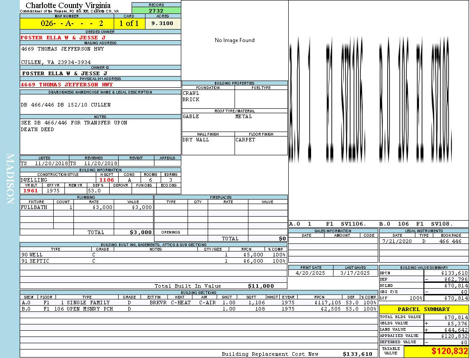
Task: Select the record number 2732
Action: pyautogui.click(x=156, y=10)
